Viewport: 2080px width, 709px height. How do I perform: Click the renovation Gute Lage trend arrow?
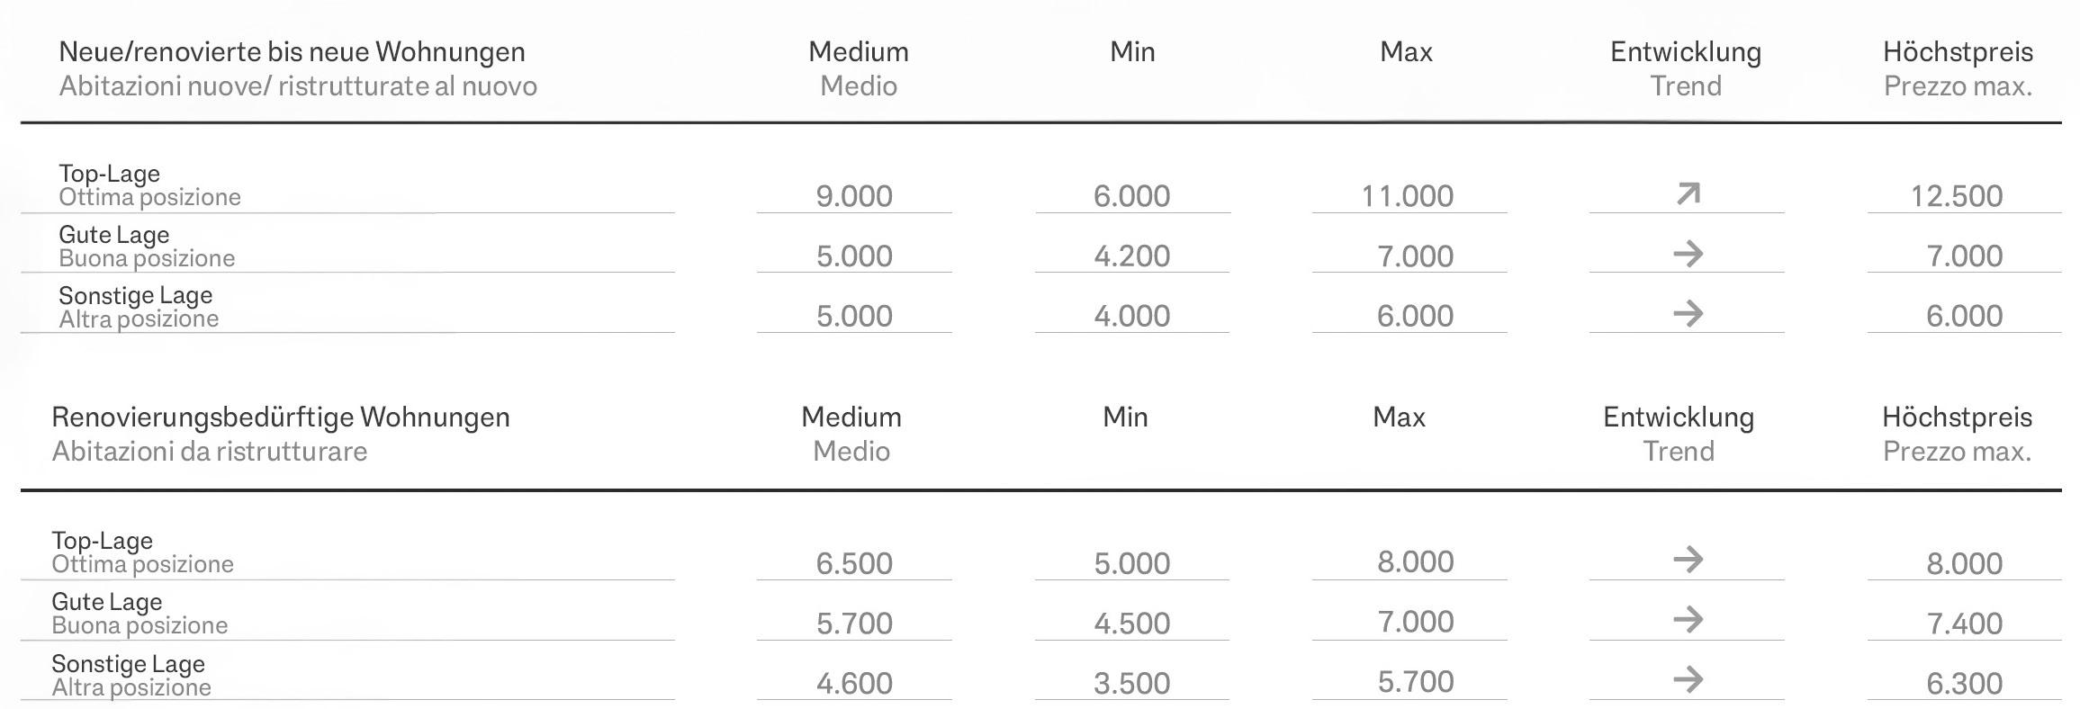click(x=1688, y=620)
